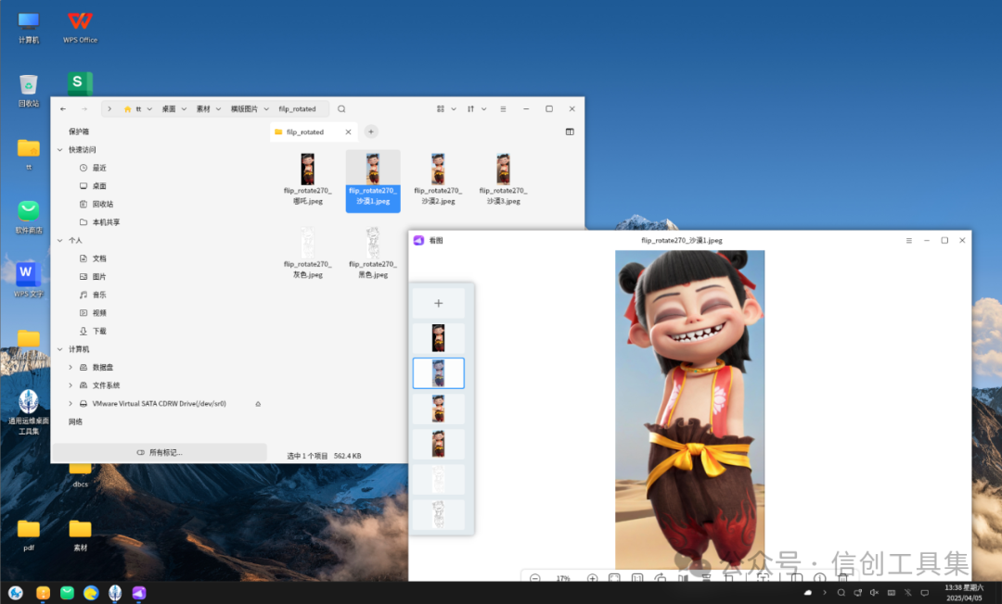Zoom out in the image viewer
Image resolution: width=1002 pixels, height=604 pixels.
pyautogui.click(x=535, y=578)
